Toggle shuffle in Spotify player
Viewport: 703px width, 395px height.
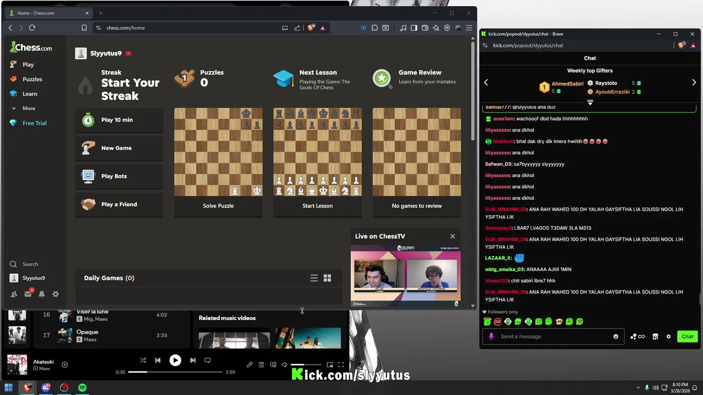143,360
